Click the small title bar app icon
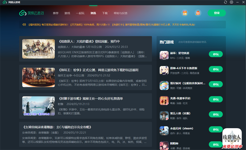This screenshot has height=150, width=246. (x=5, y=2)
